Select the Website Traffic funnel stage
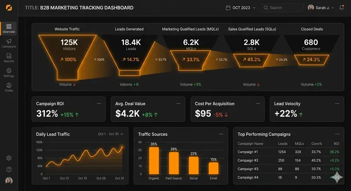The image size is (351, 191). (x=68, y=57)
